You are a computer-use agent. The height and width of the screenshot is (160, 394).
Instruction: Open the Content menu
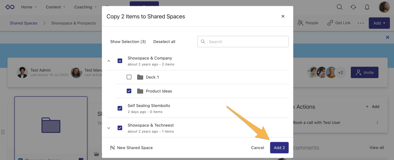pos(56,7)
